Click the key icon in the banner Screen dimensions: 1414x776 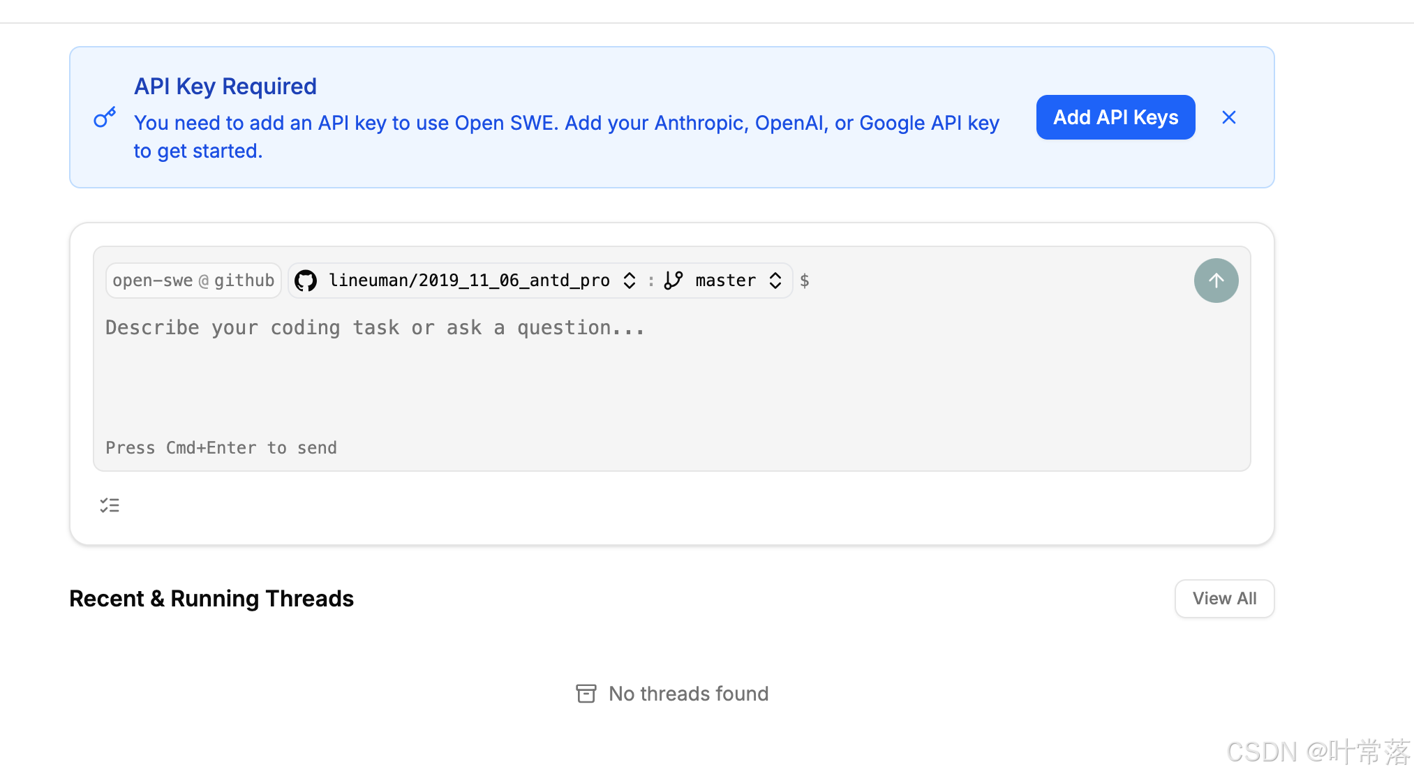tap(105, 117)
